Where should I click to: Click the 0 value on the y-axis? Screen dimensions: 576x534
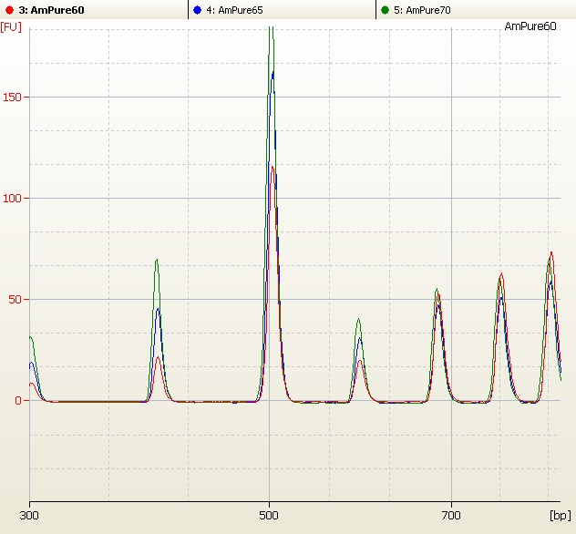coord(18,400)
